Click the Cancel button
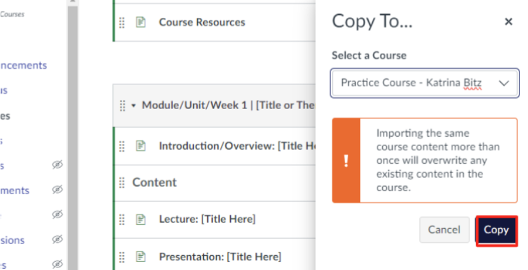This screenshot has width=528, height=270. tap(444, 230)
